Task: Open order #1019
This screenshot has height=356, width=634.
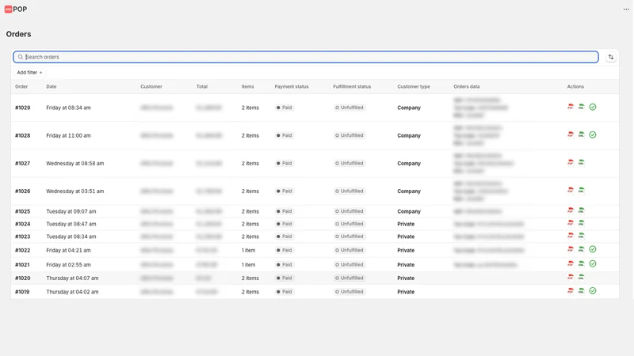Action: point(23,292)
